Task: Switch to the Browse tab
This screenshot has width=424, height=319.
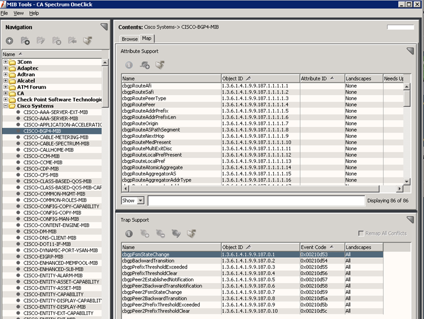Action: coord(129,39)
